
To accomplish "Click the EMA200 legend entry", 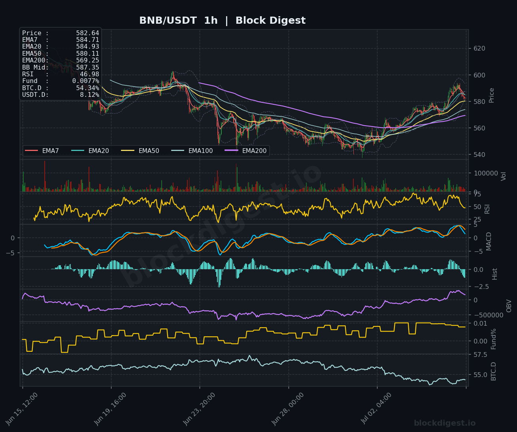I will pos(246,151).
